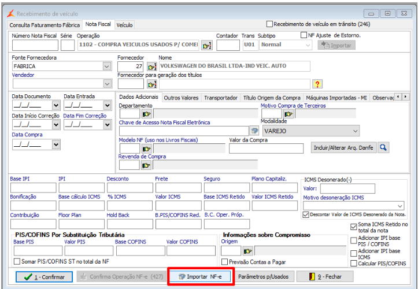Click the yellow question mark help icon
The height and width of the screenshot is (289, 418).
(x=317, y=84)
